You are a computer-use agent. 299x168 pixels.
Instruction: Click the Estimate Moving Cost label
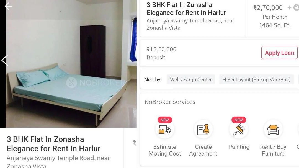(165, 150)
